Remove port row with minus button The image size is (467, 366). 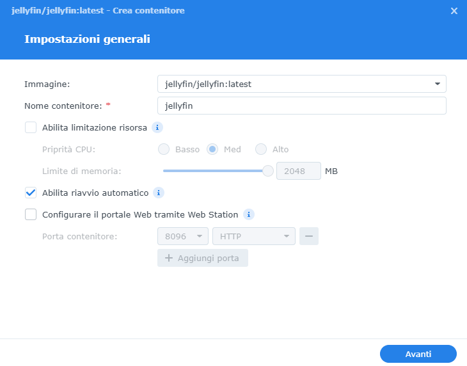(x=309, y=236)
